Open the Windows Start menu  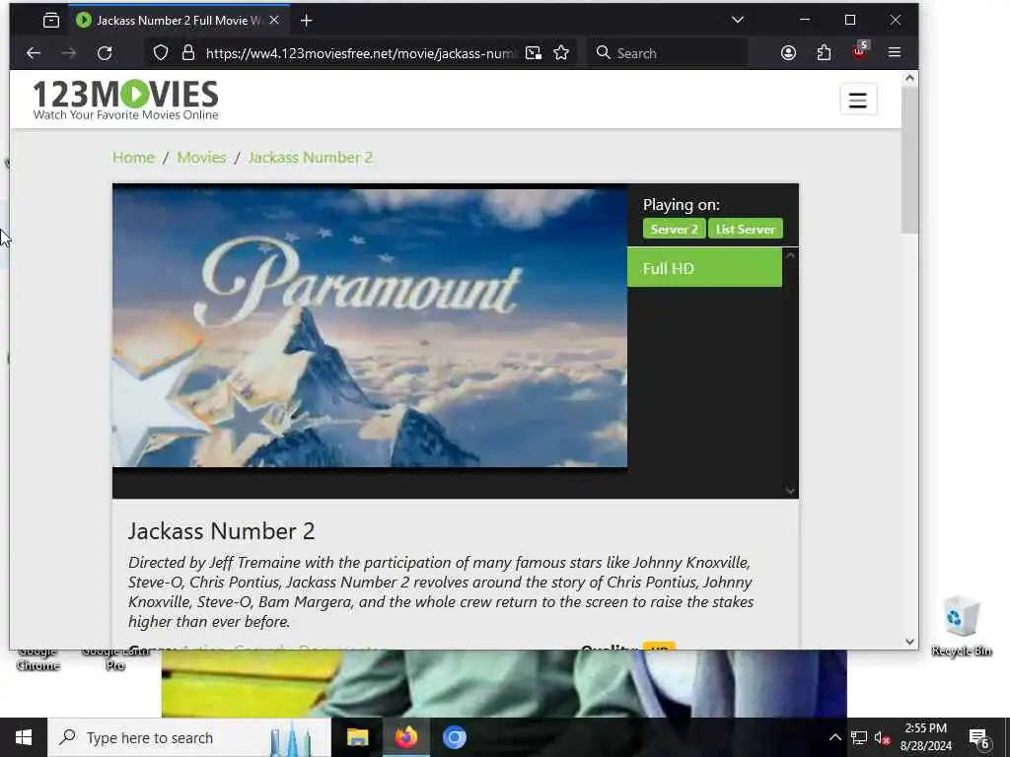(24, 737)
